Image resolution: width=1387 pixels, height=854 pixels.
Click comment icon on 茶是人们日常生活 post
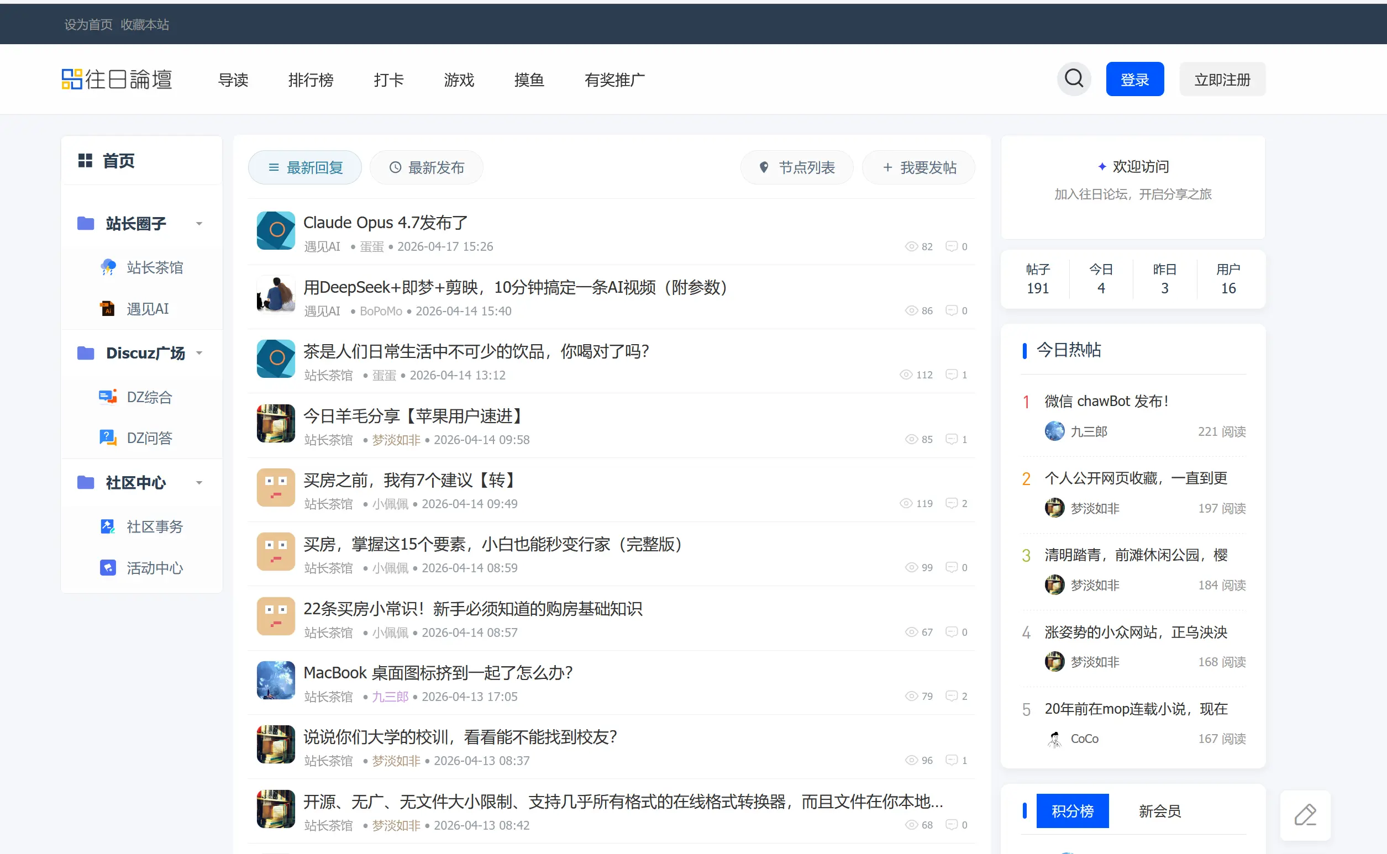pos(952,375)
